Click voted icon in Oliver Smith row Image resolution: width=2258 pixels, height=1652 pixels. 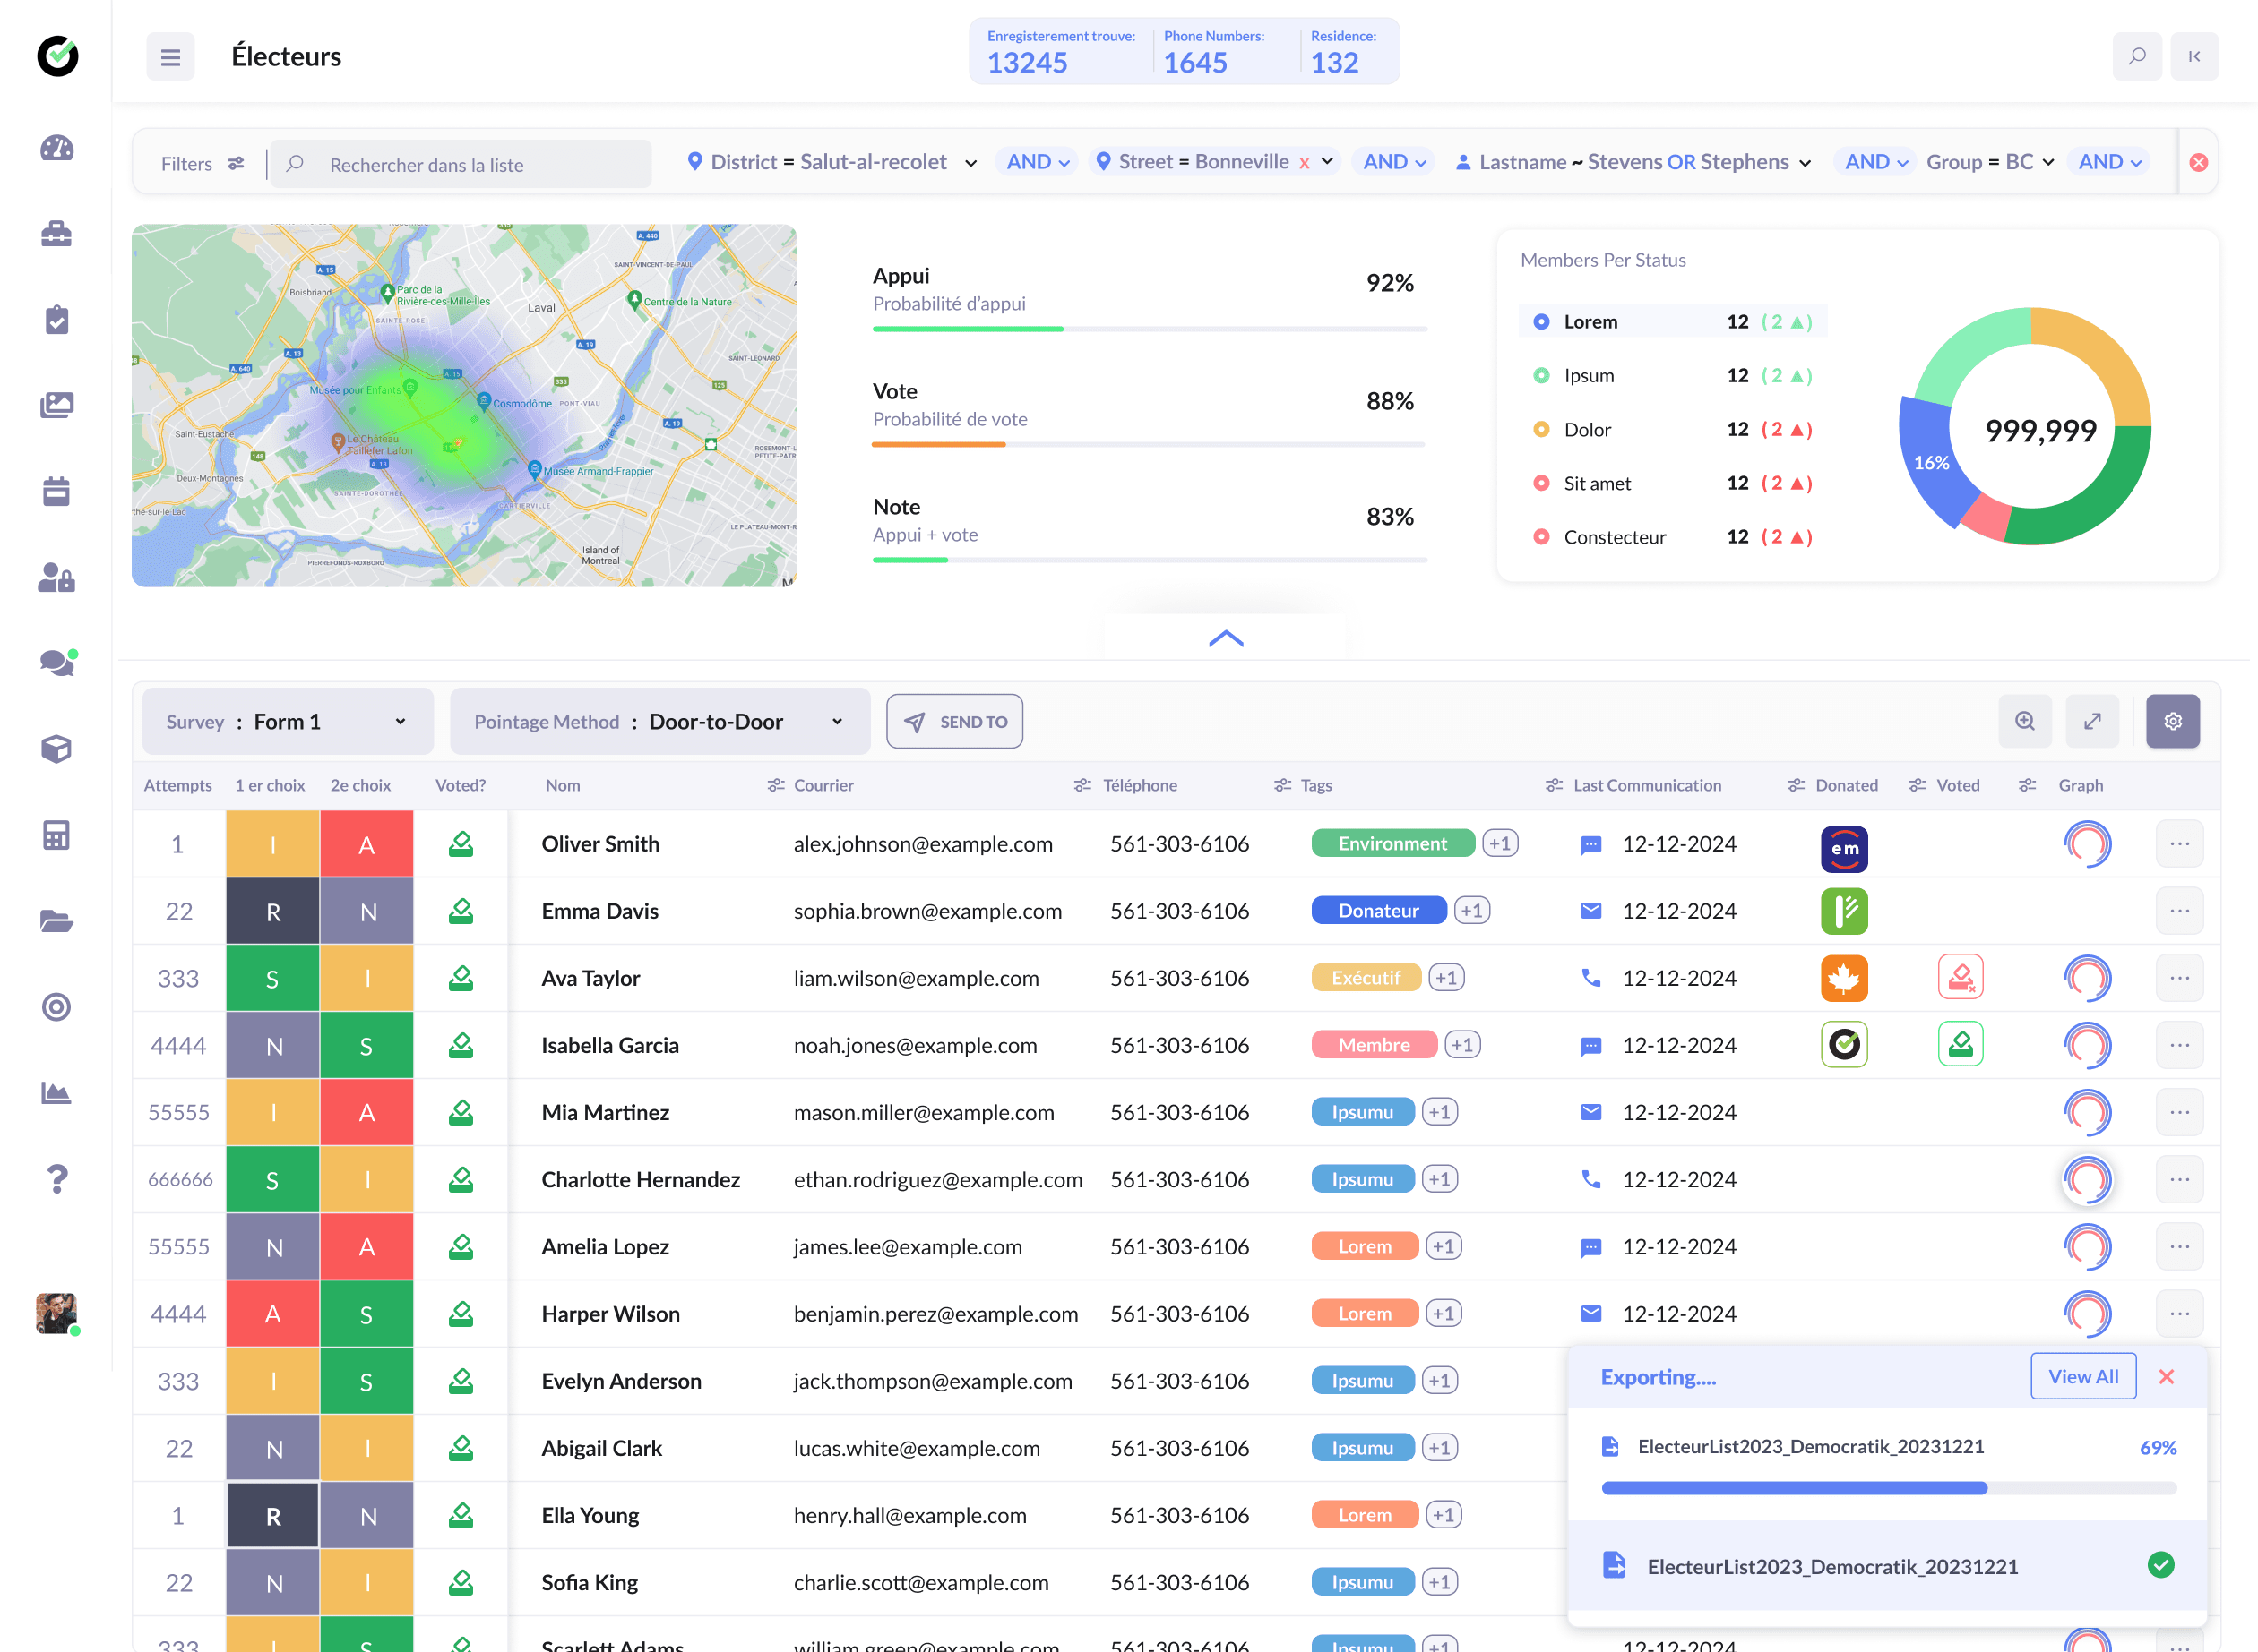pos(461,844)
